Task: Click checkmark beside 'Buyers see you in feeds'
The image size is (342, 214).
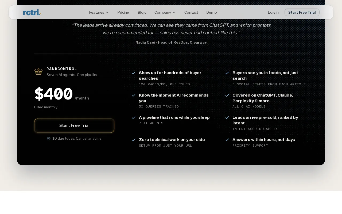Action: pyautogui.click(x=227, y=73)
